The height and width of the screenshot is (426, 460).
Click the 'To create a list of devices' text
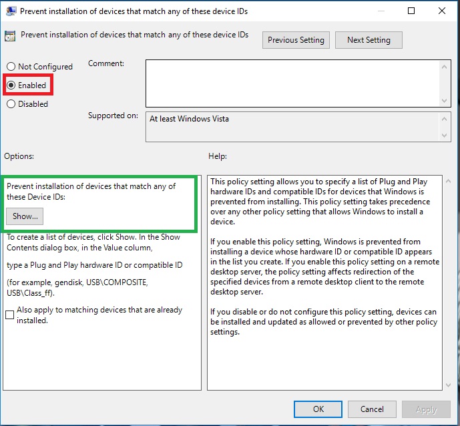point(93,242)
